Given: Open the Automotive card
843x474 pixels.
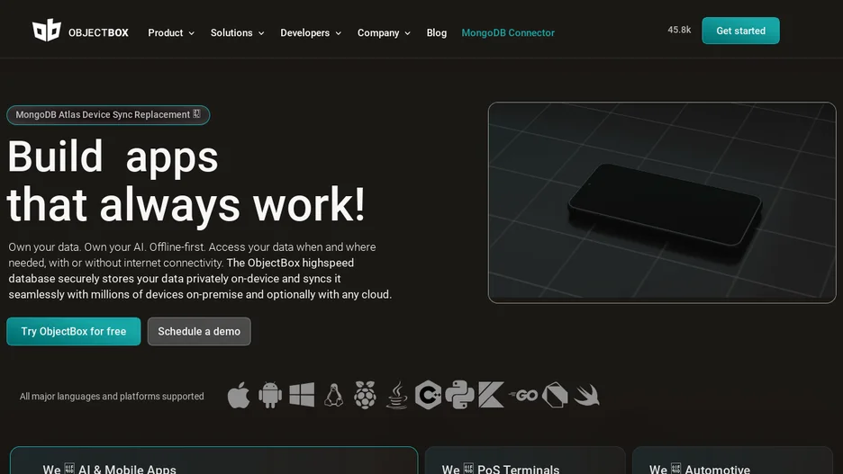Looking at the screenshot, I should [733, 461].
